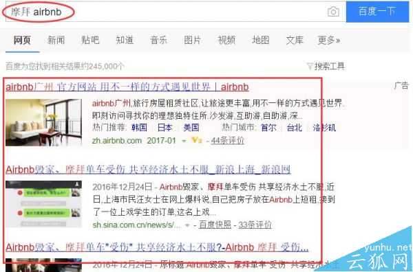Expand the dropdown arrow after sh.sina.com.cn URL

pyautogui.click(x=187, y=225)
